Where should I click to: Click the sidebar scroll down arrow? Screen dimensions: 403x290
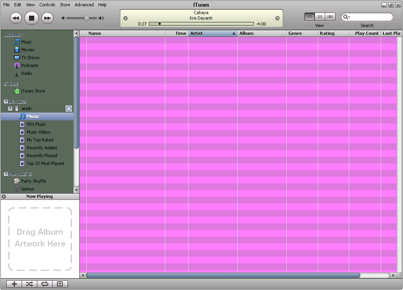tap(76, 190)
